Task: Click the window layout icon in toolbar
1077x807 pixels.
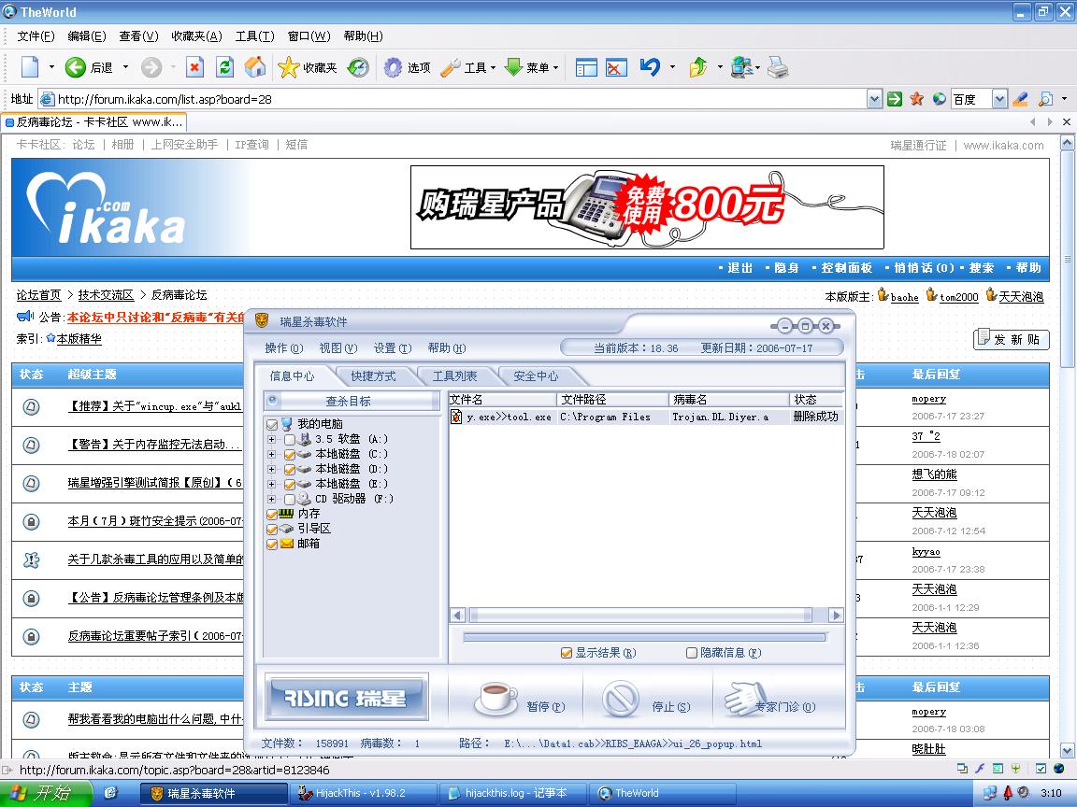Action: tap(586, 67)
